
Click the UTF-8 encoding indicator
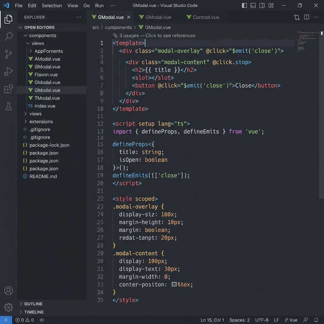[x=262, y=320]
